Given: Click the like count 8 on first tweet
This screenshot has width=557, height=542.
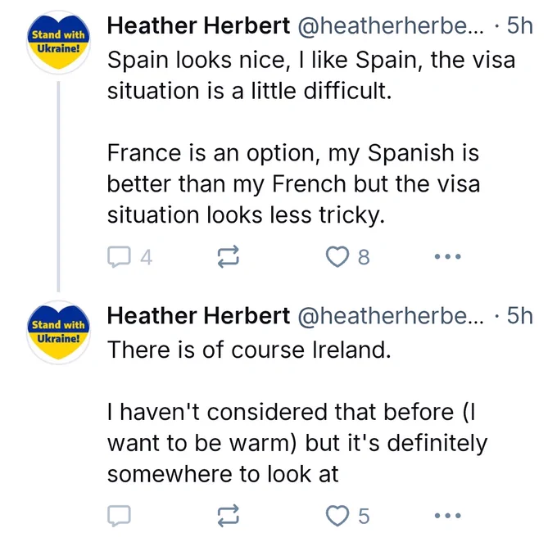Looking at the screenshot, I should tap(364, 257).
